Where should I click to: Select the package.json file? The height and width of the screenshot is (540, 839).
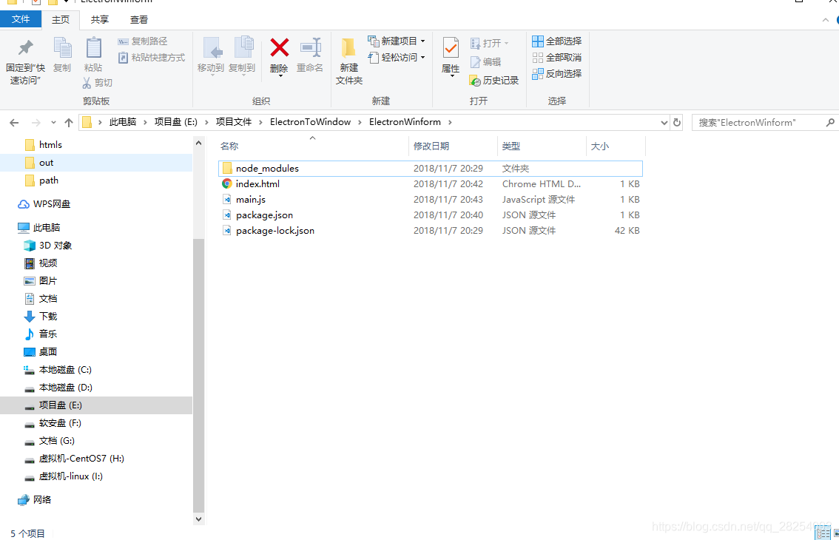431,215
